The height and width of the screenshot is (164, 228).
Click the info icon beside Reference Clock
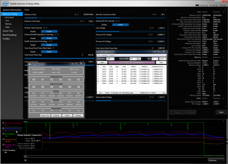click(x=76, y=14)
